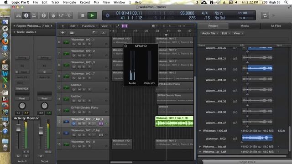
Task: Click the Stereo Out output slot
Action: (22, 89)
